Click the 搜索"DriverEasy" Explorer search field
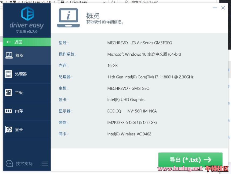This screenshot has width=231, height=174. pos(168,2)
